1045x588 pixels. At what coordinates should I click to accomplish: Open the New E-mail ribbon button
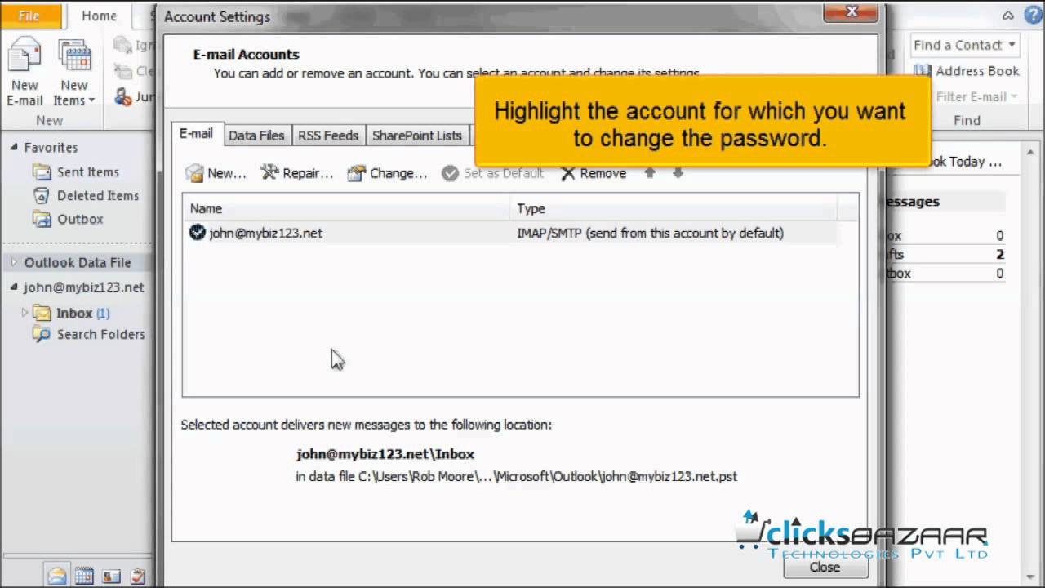24,72
